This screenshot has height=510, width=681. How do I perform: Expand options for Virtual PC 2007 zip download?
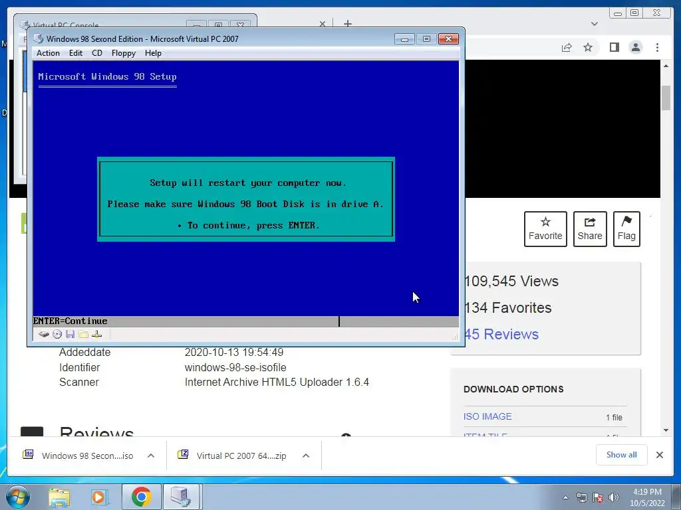point(306,456)
